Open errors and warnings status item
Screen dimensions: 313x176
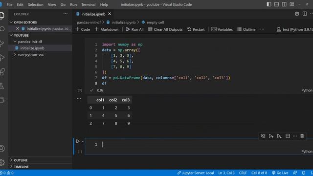pos(7,173)
